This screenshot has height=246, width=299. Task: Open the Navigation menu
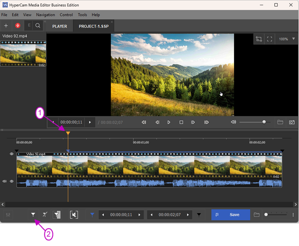pos(45,15)
